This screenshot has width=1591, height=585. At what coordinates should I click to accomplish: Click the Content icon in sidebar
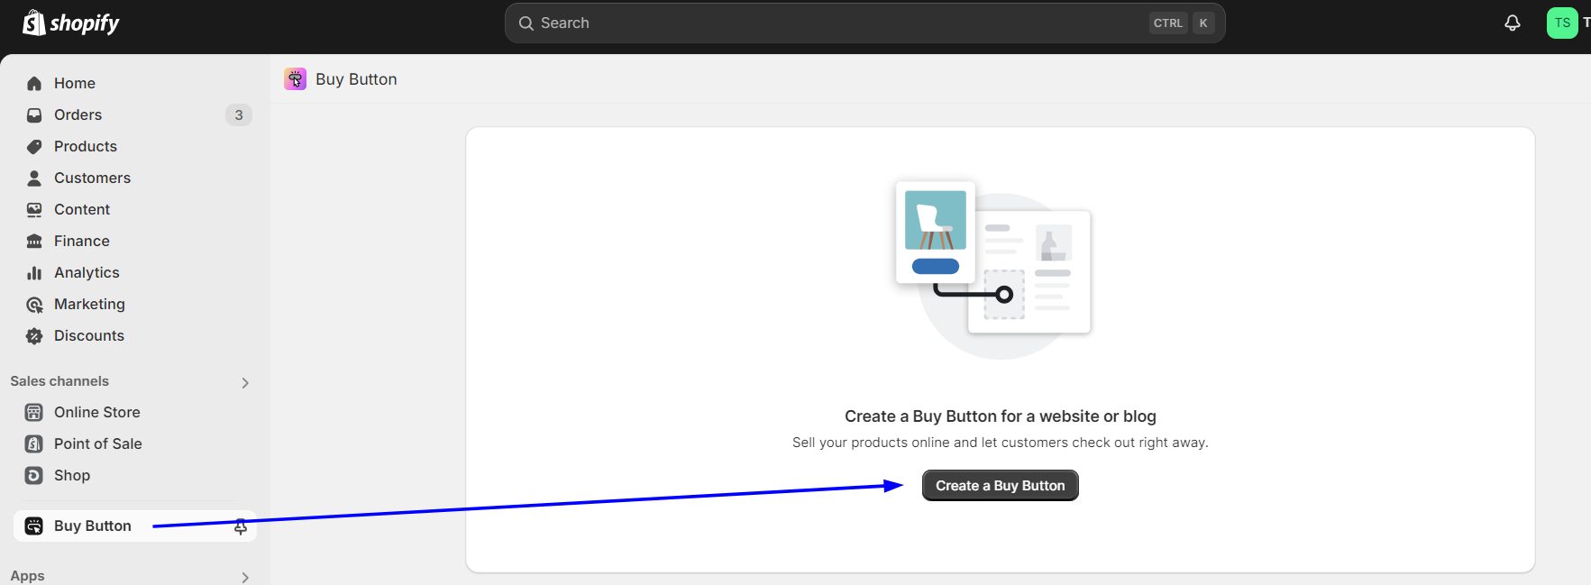click(34, 209)
